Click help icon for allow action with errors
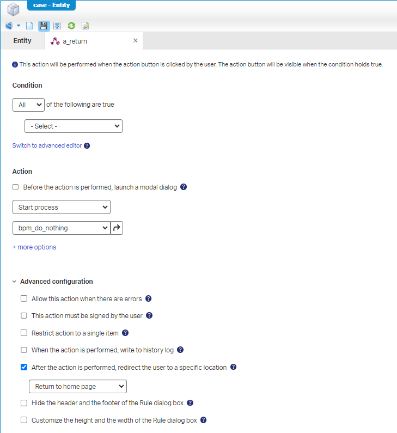Image resolution: width=397 pixels, height=433 pixels. [x=149, y=298]
